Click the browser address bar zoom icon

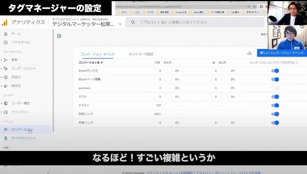click(249, 7)
